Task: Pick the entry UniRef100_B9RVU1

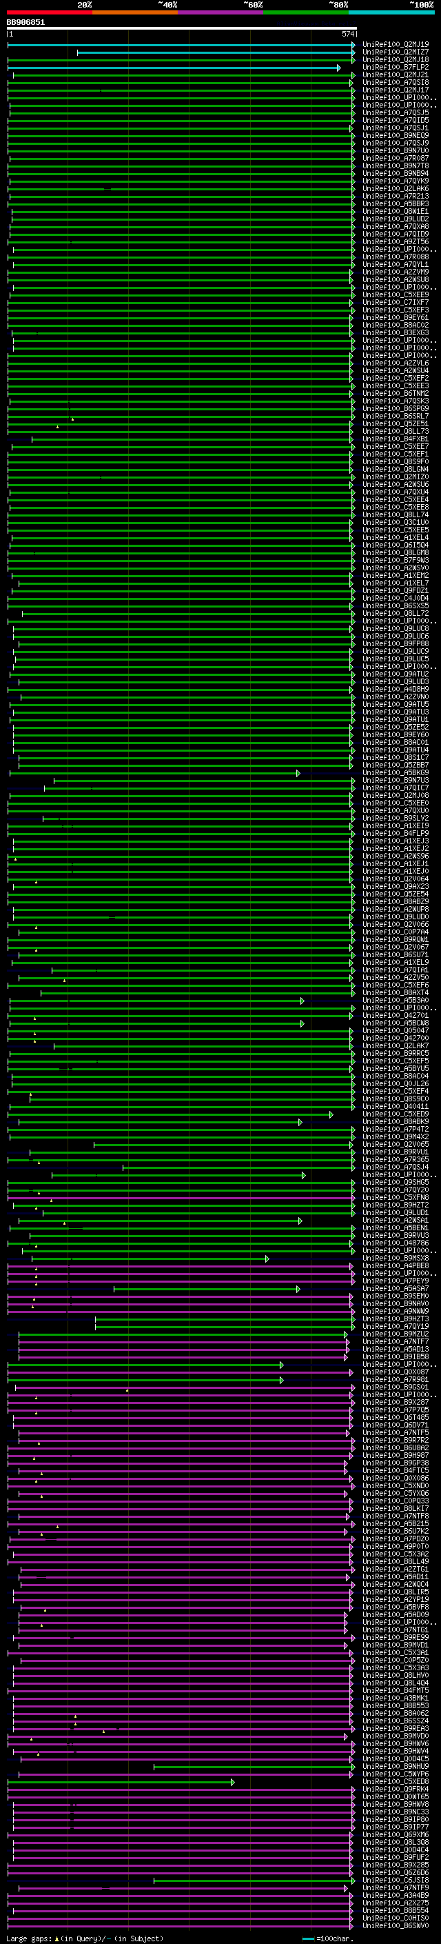Action: tap(396, 1152)
